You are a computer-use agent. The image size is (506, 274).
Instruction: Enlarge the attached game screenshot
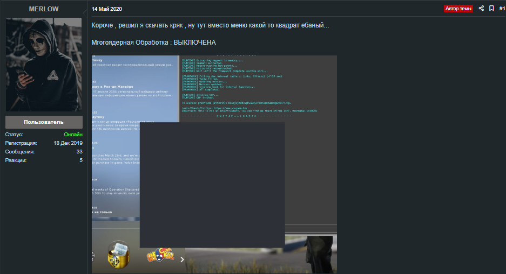coord(214,164)
